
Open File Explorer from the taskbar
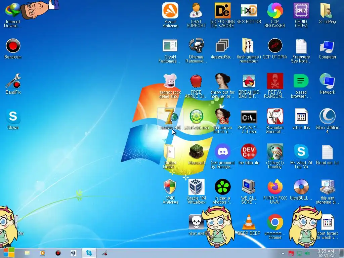pyautogui.click(x=27, y=253)
